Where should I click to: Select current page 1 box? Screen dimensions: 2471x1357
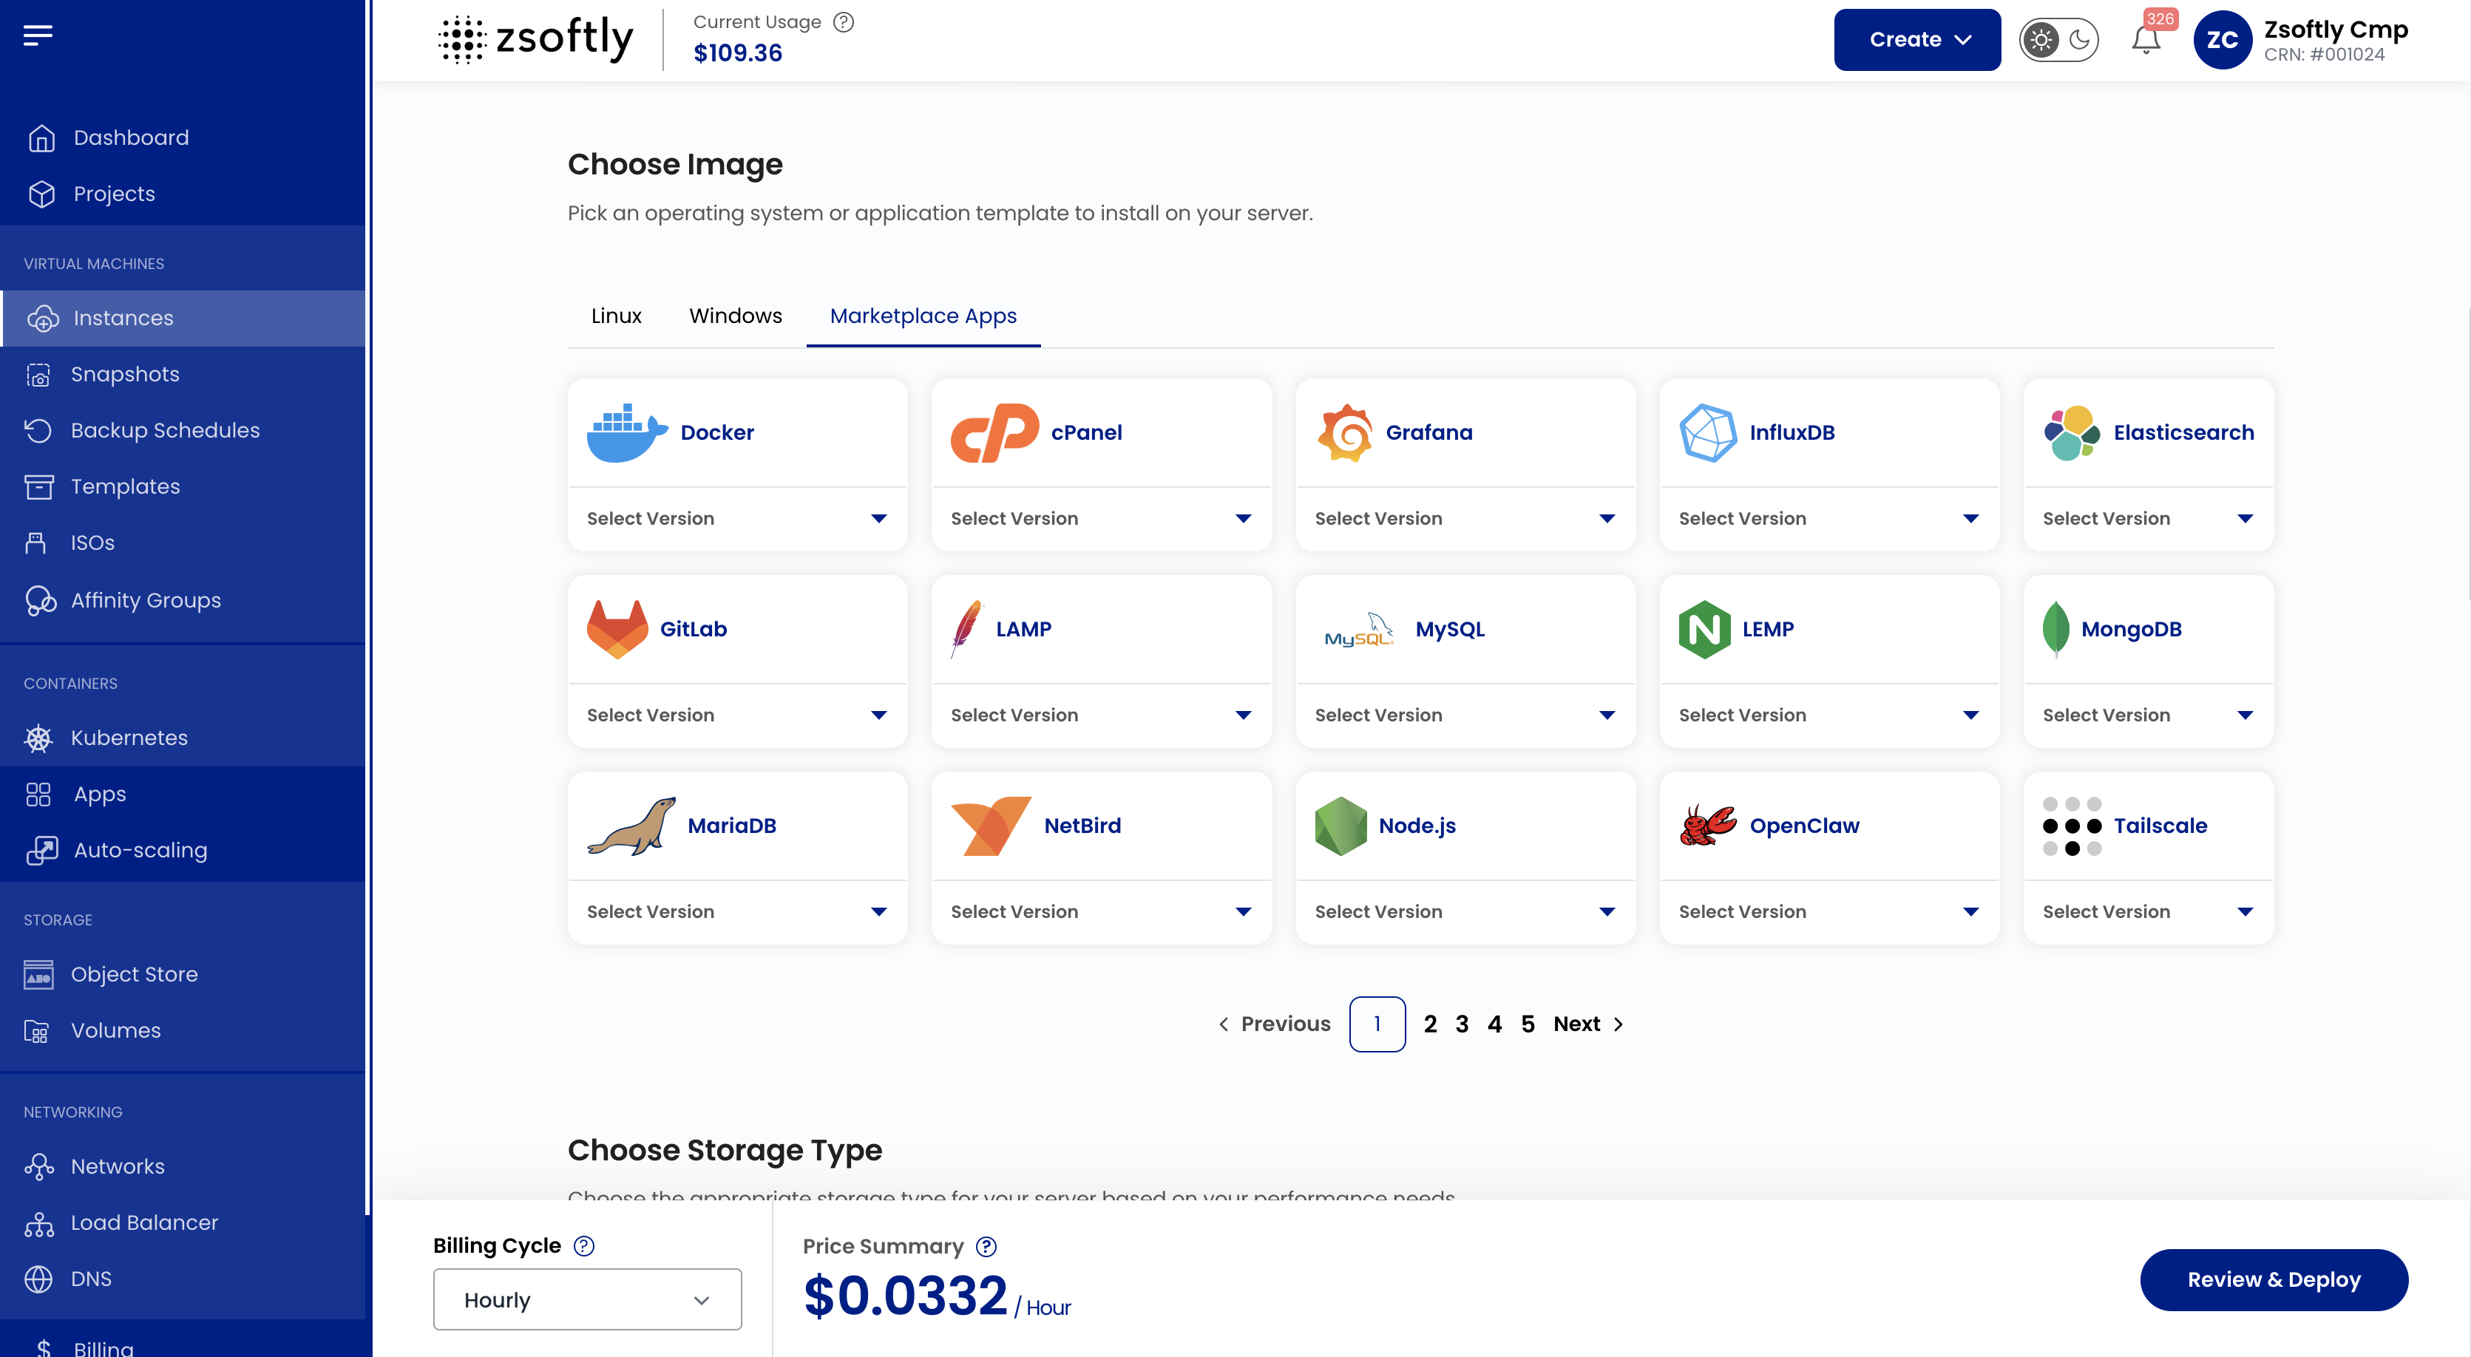pos(1377,1024)
